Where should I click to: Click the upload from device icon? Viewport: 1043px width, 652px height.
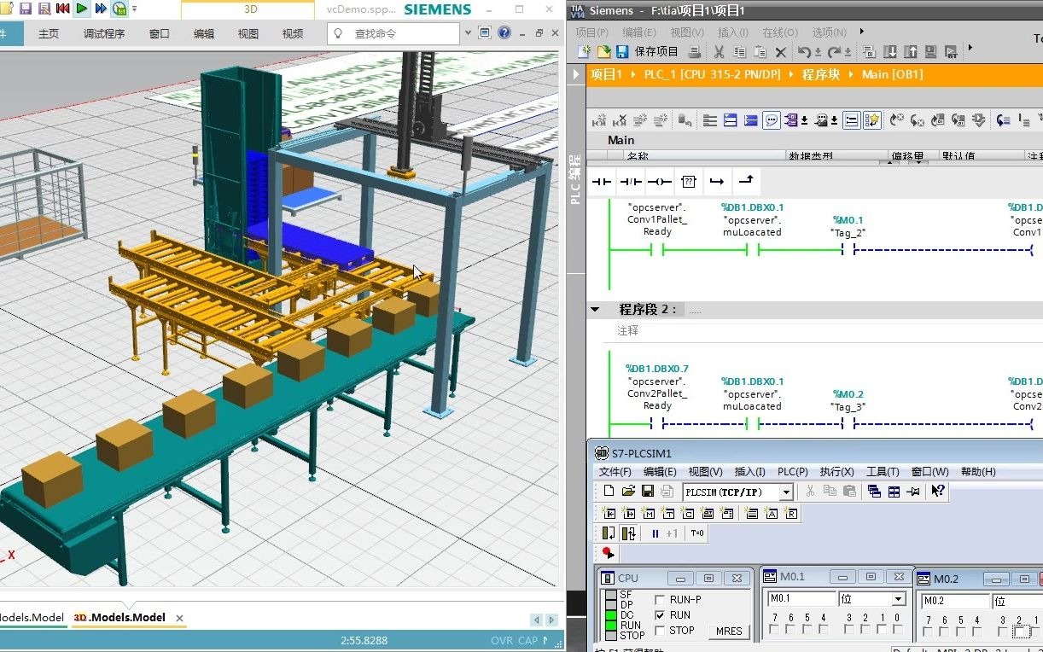point(911,52)
